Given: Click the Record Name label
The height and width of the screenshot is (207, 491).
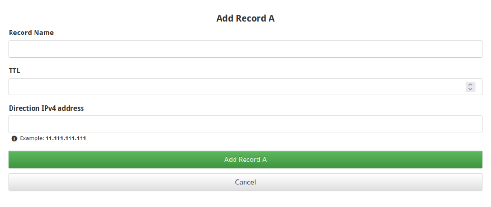Looking at the screenshot, I should coord(31,33).
